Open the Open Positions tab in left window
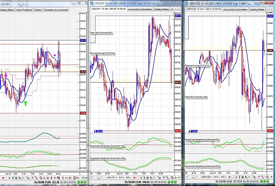This screenshot has height=186, width=275. click(24, 10)
